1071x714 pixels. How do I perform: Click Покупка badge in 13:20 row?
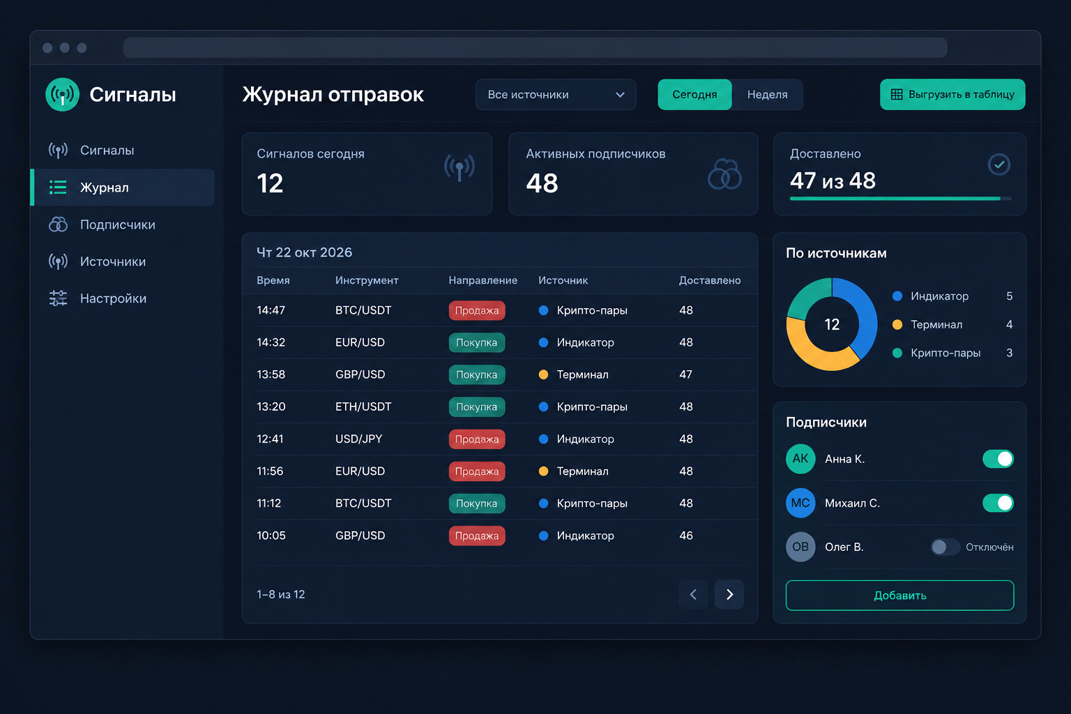(x=477, y=407)
